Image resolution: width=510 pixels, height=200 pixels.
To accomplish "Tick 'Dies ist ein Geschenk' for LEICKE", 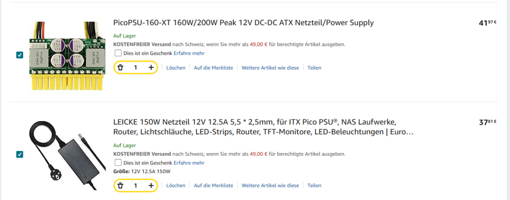I will click(x=118, y=162).
